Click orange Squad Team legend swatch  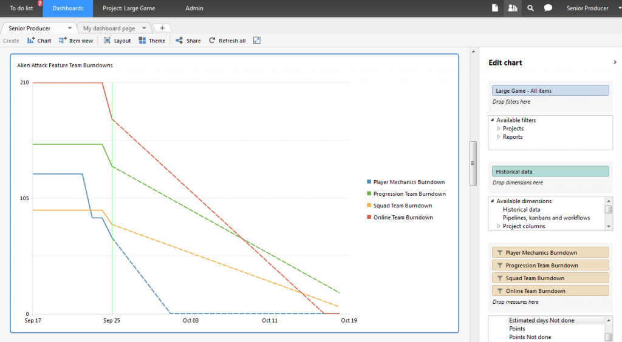(369, 206)
